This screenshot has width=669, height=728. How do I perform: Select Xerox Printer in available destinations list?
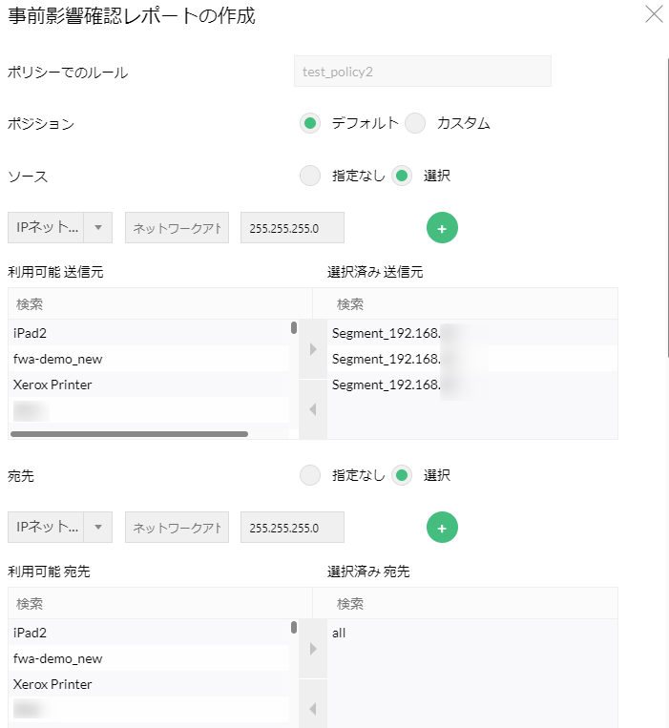pos(148,684)
